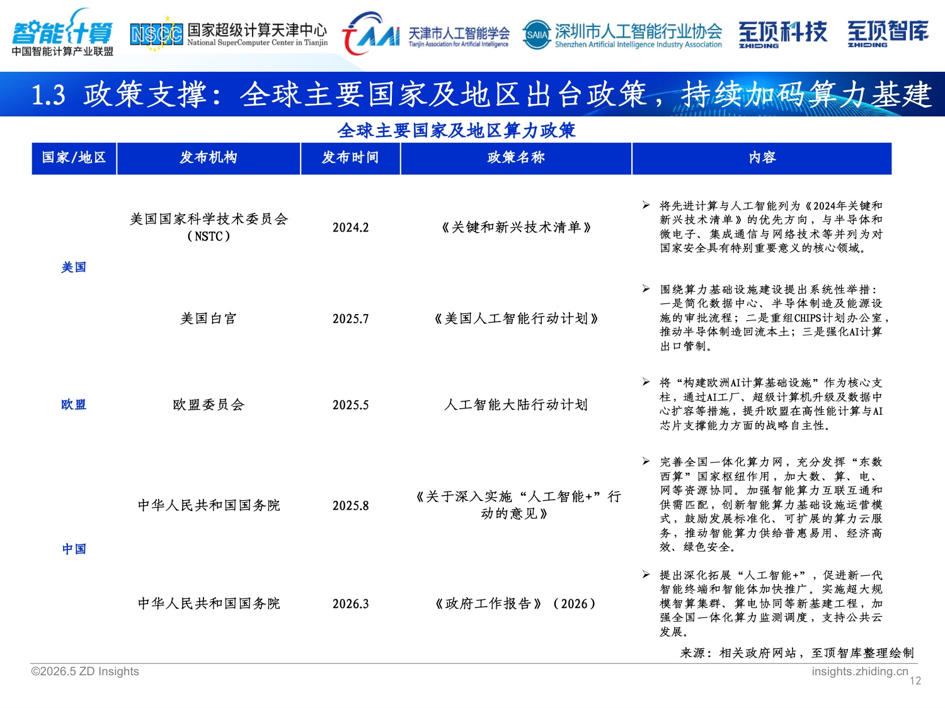Viewport: 945px width, 708px height.
Task: Click the 政策名称 column header
Action: [x=516, y=158]
